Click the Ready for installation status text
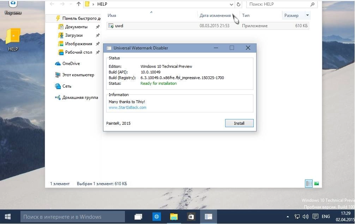Viewport: 355px width, 224px height. [158, 83]
